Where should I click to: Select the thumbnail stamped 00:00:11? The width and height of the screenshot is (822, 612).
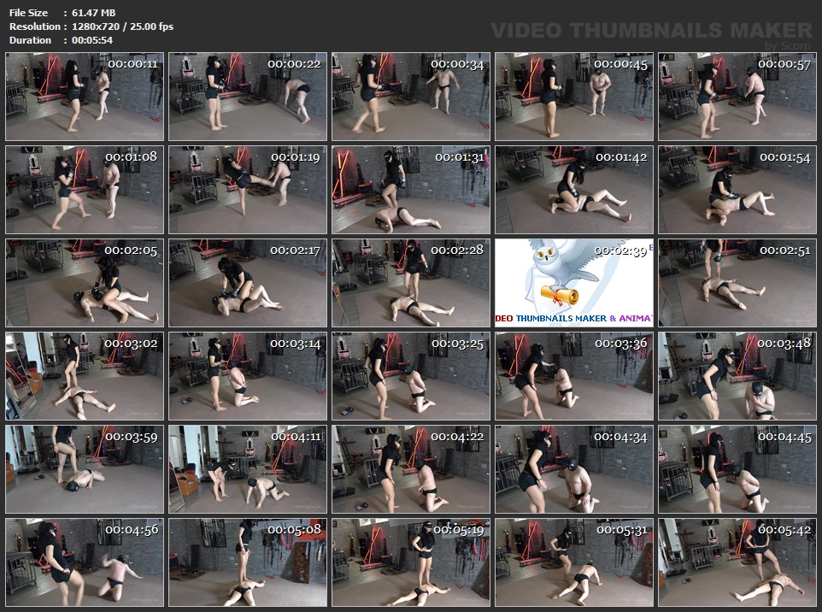coord(85,97)
